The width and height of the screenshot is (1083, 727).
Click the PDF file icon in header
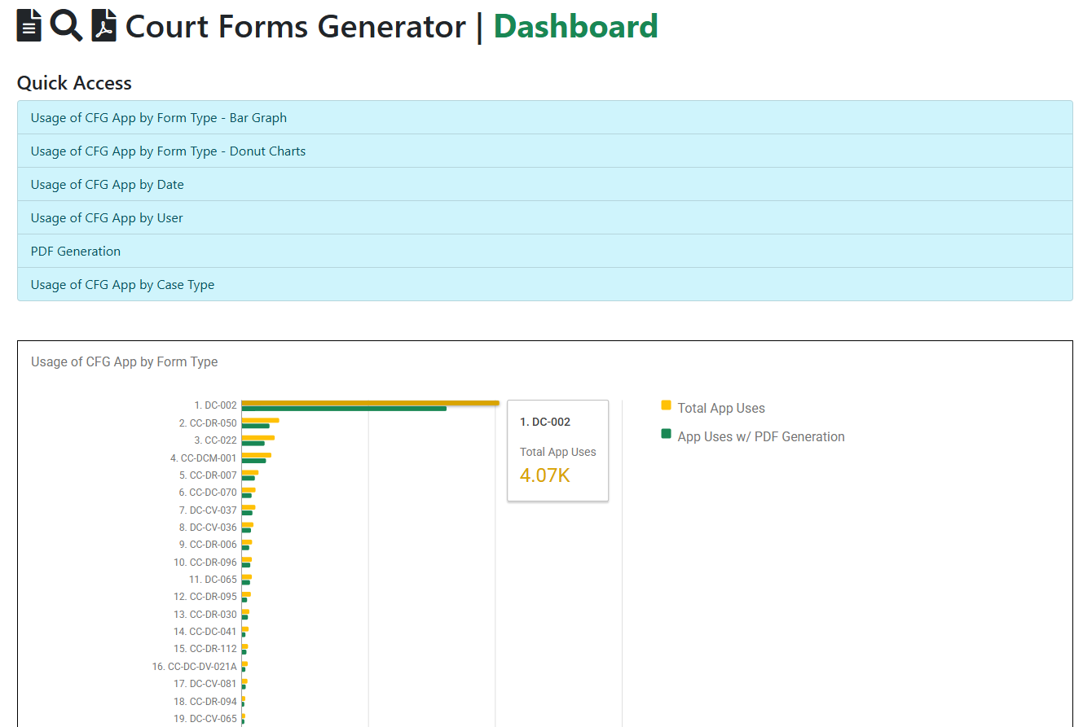(x=103, y=26)
